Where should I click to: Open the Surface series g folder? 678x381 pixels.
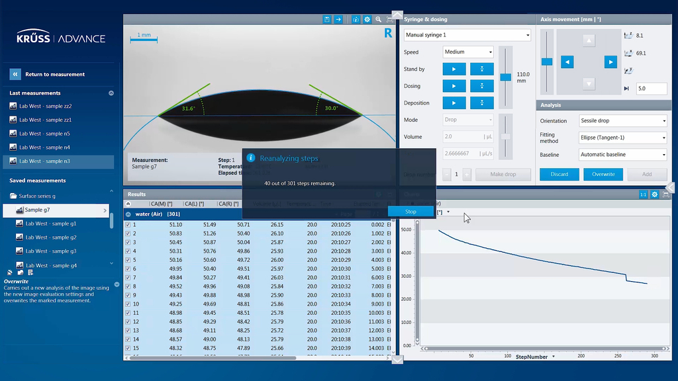click(x=37, y=196)
